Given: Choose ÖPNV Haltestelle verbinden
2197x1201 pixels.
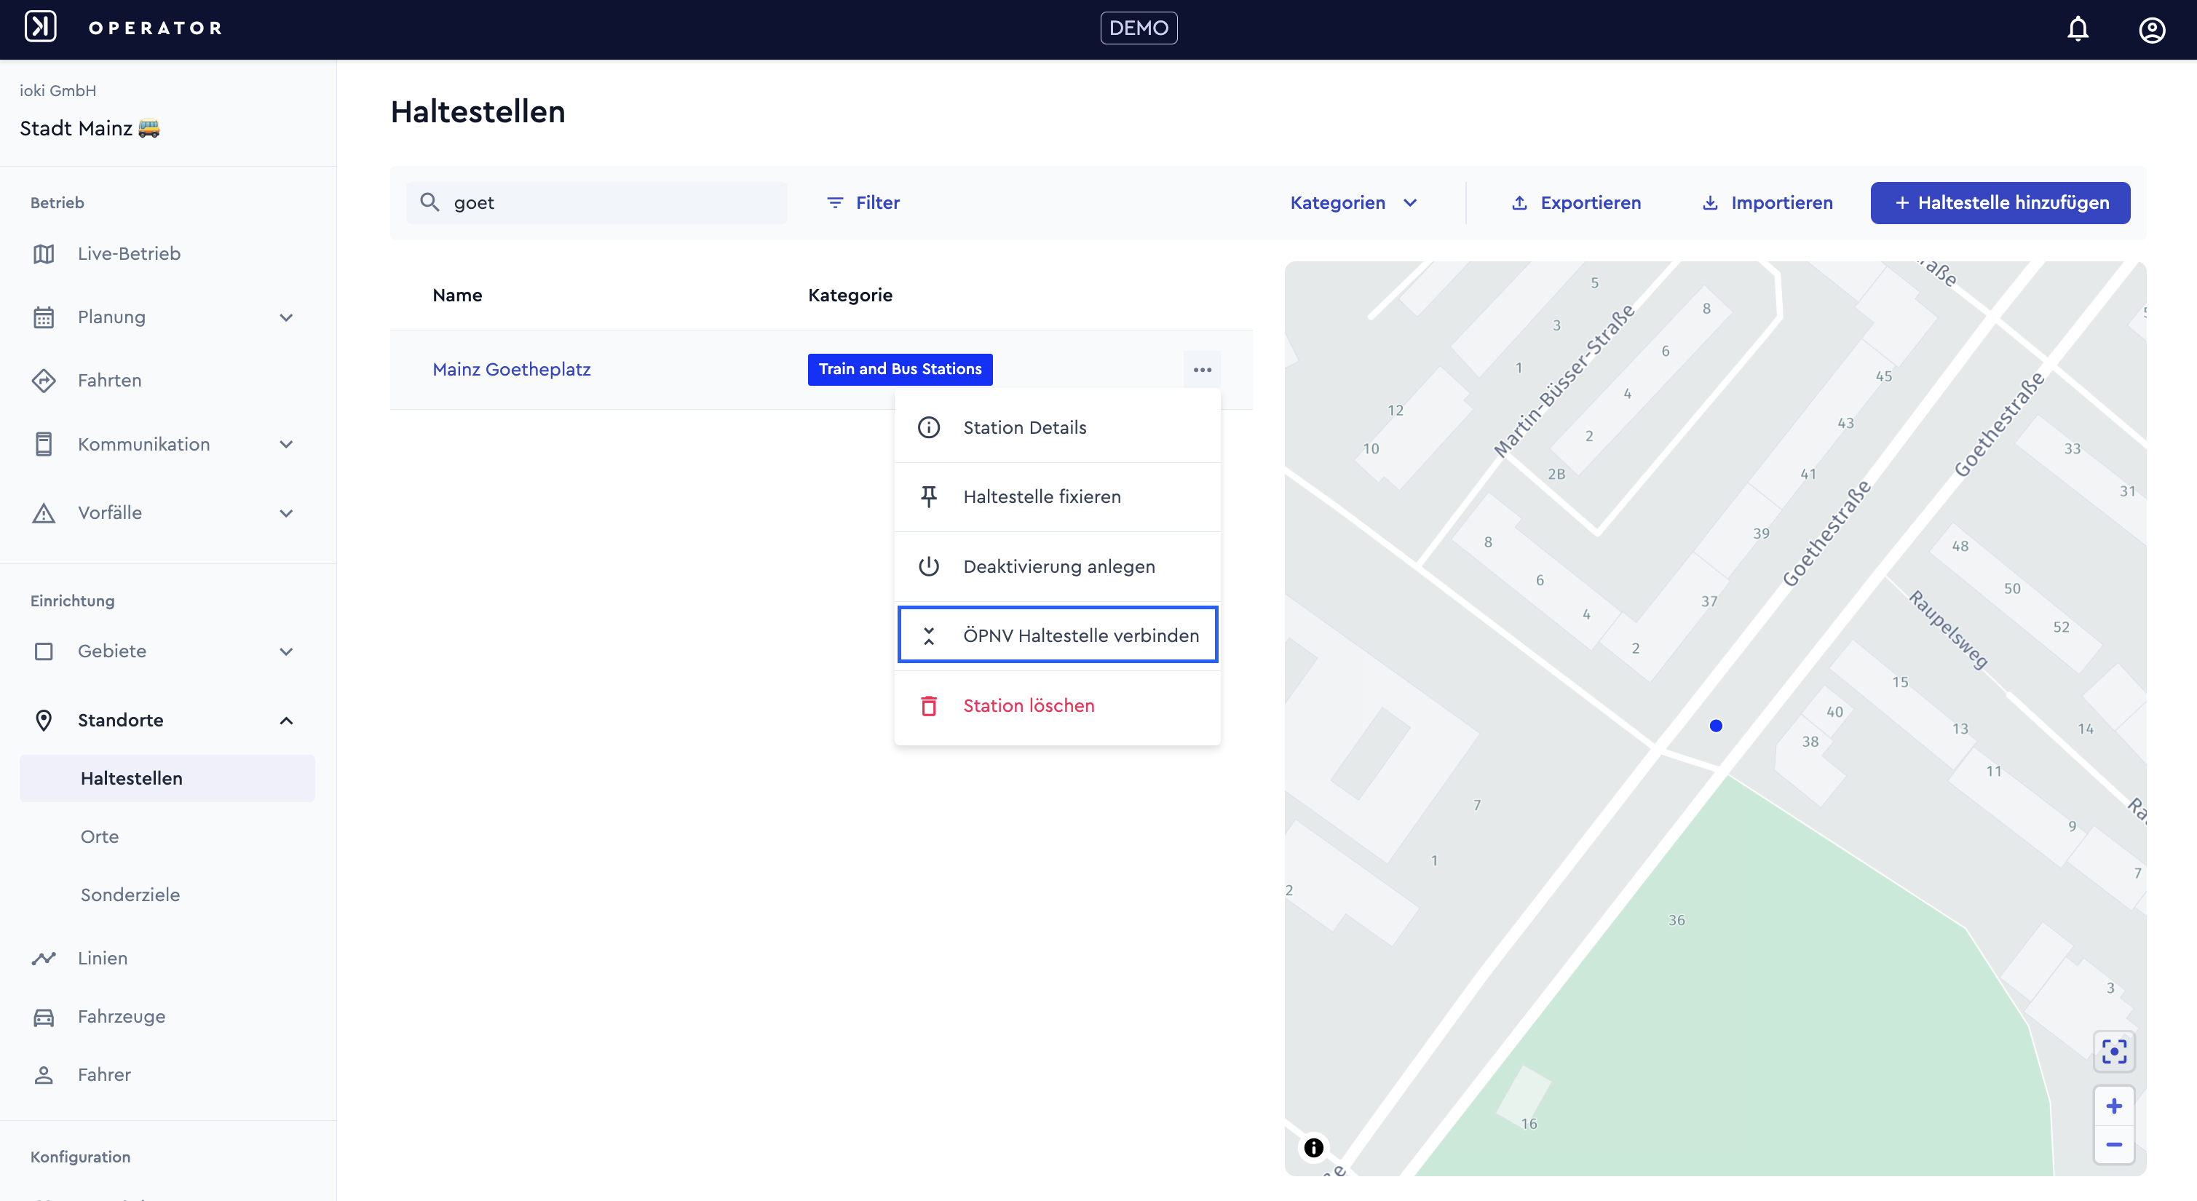Looking at the screenshot, I should pyautogui.click(x=1058, y=635).
